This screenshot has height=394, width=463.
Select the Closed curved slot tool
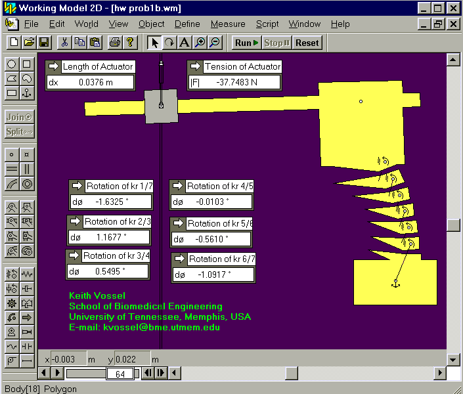pos(27,184)
